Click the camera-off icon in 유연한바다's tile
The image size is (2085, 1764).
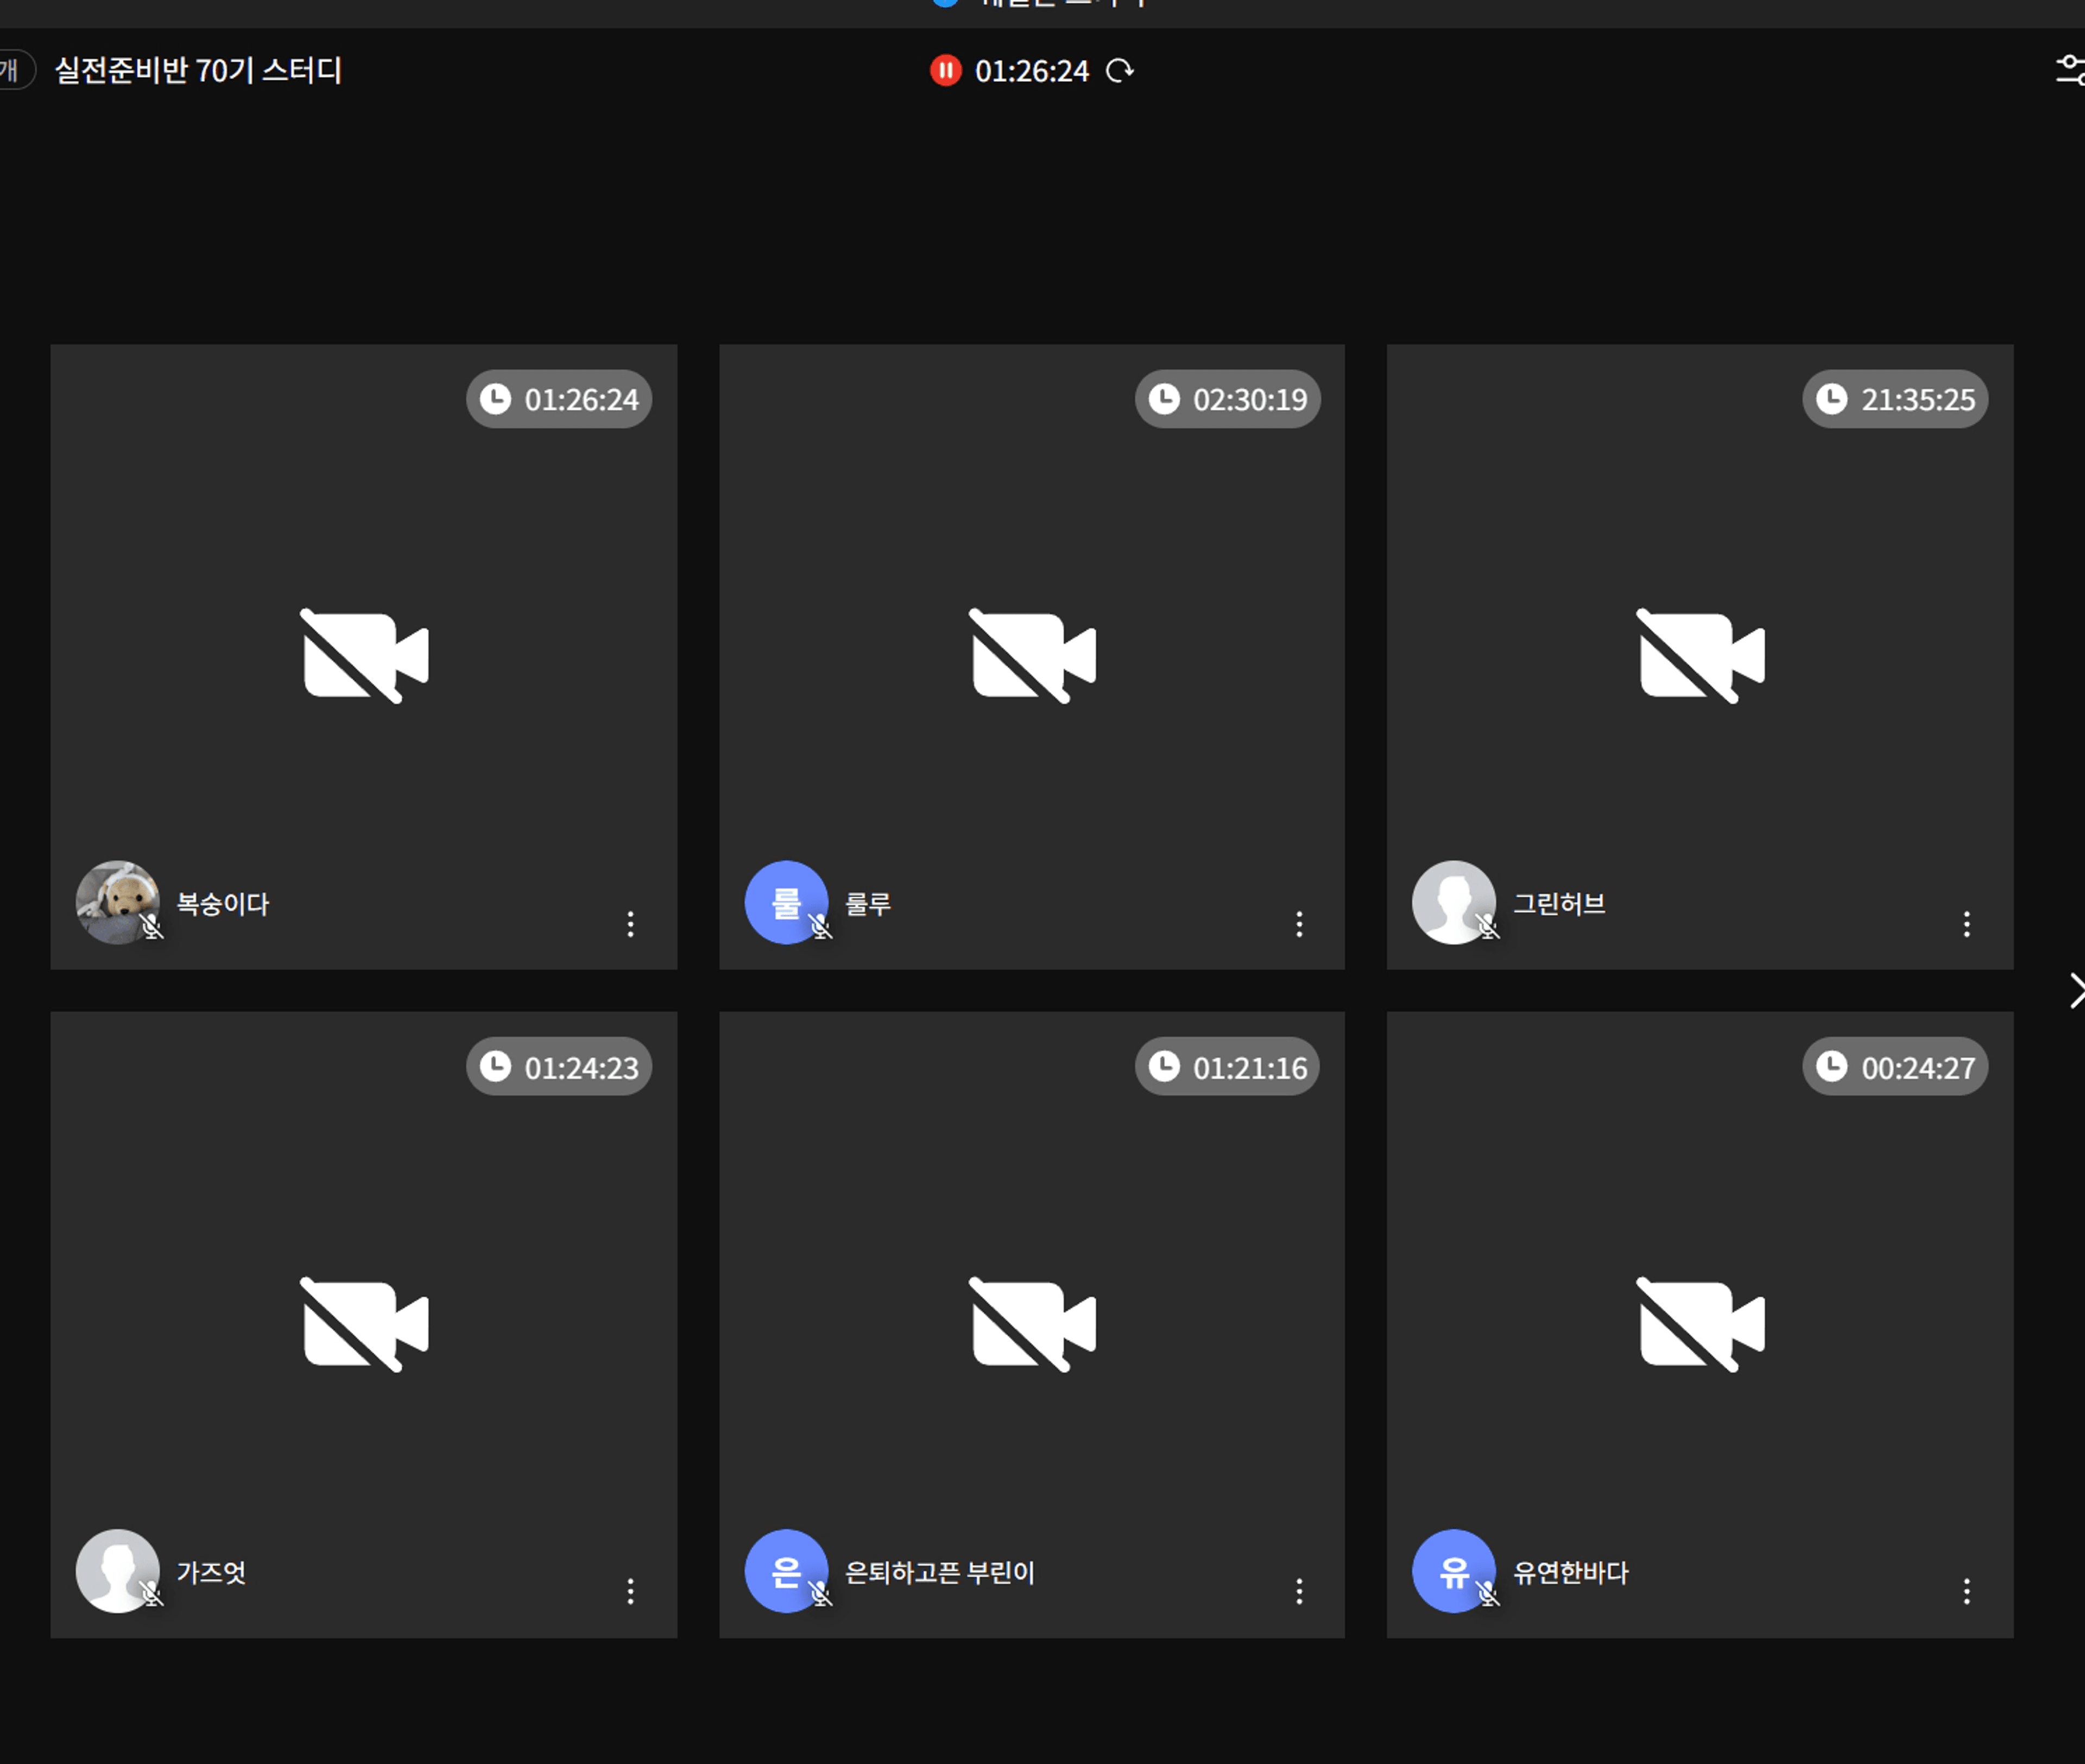[x=1701, y=1324]
